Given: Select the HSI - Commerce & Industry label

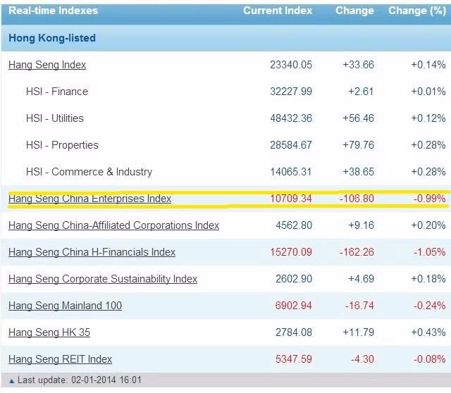Looking at the screenshot, I should [x=89, y=172].
